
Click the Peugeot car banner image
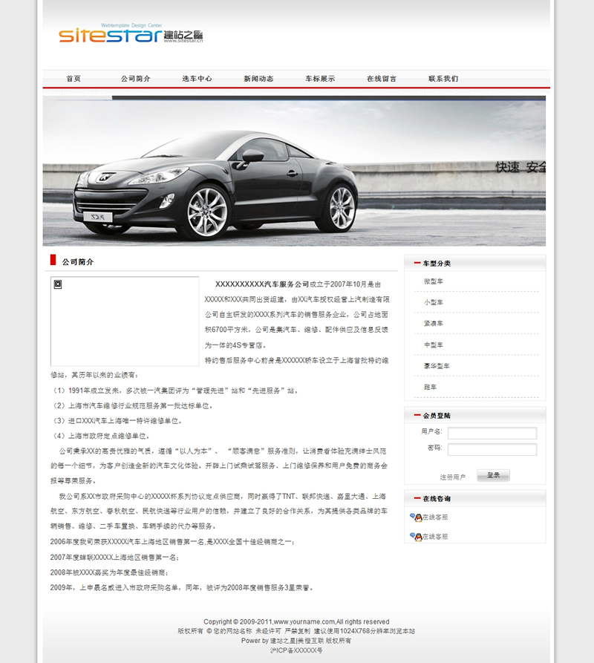tap(294, 171)
